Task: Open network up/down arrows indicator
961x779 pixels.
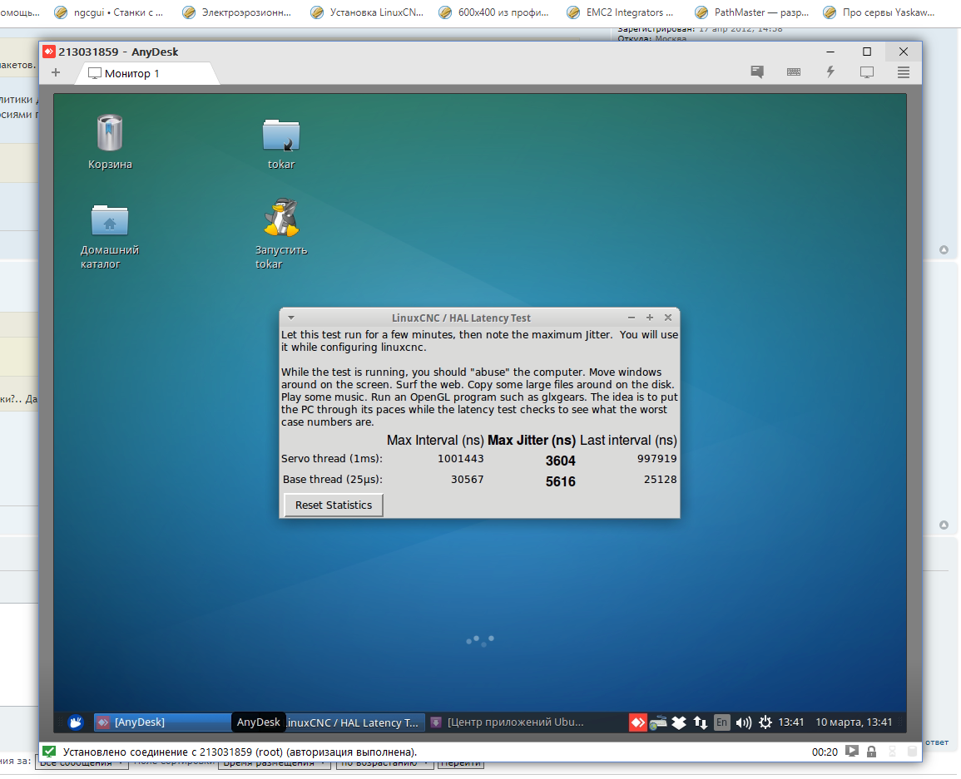Action: point(701,722)
